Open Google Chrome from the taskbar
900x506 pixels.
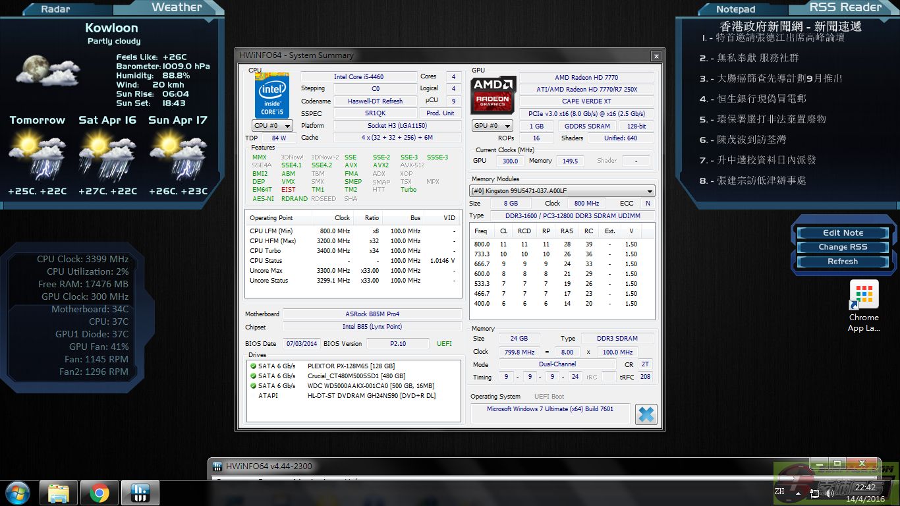99,493
